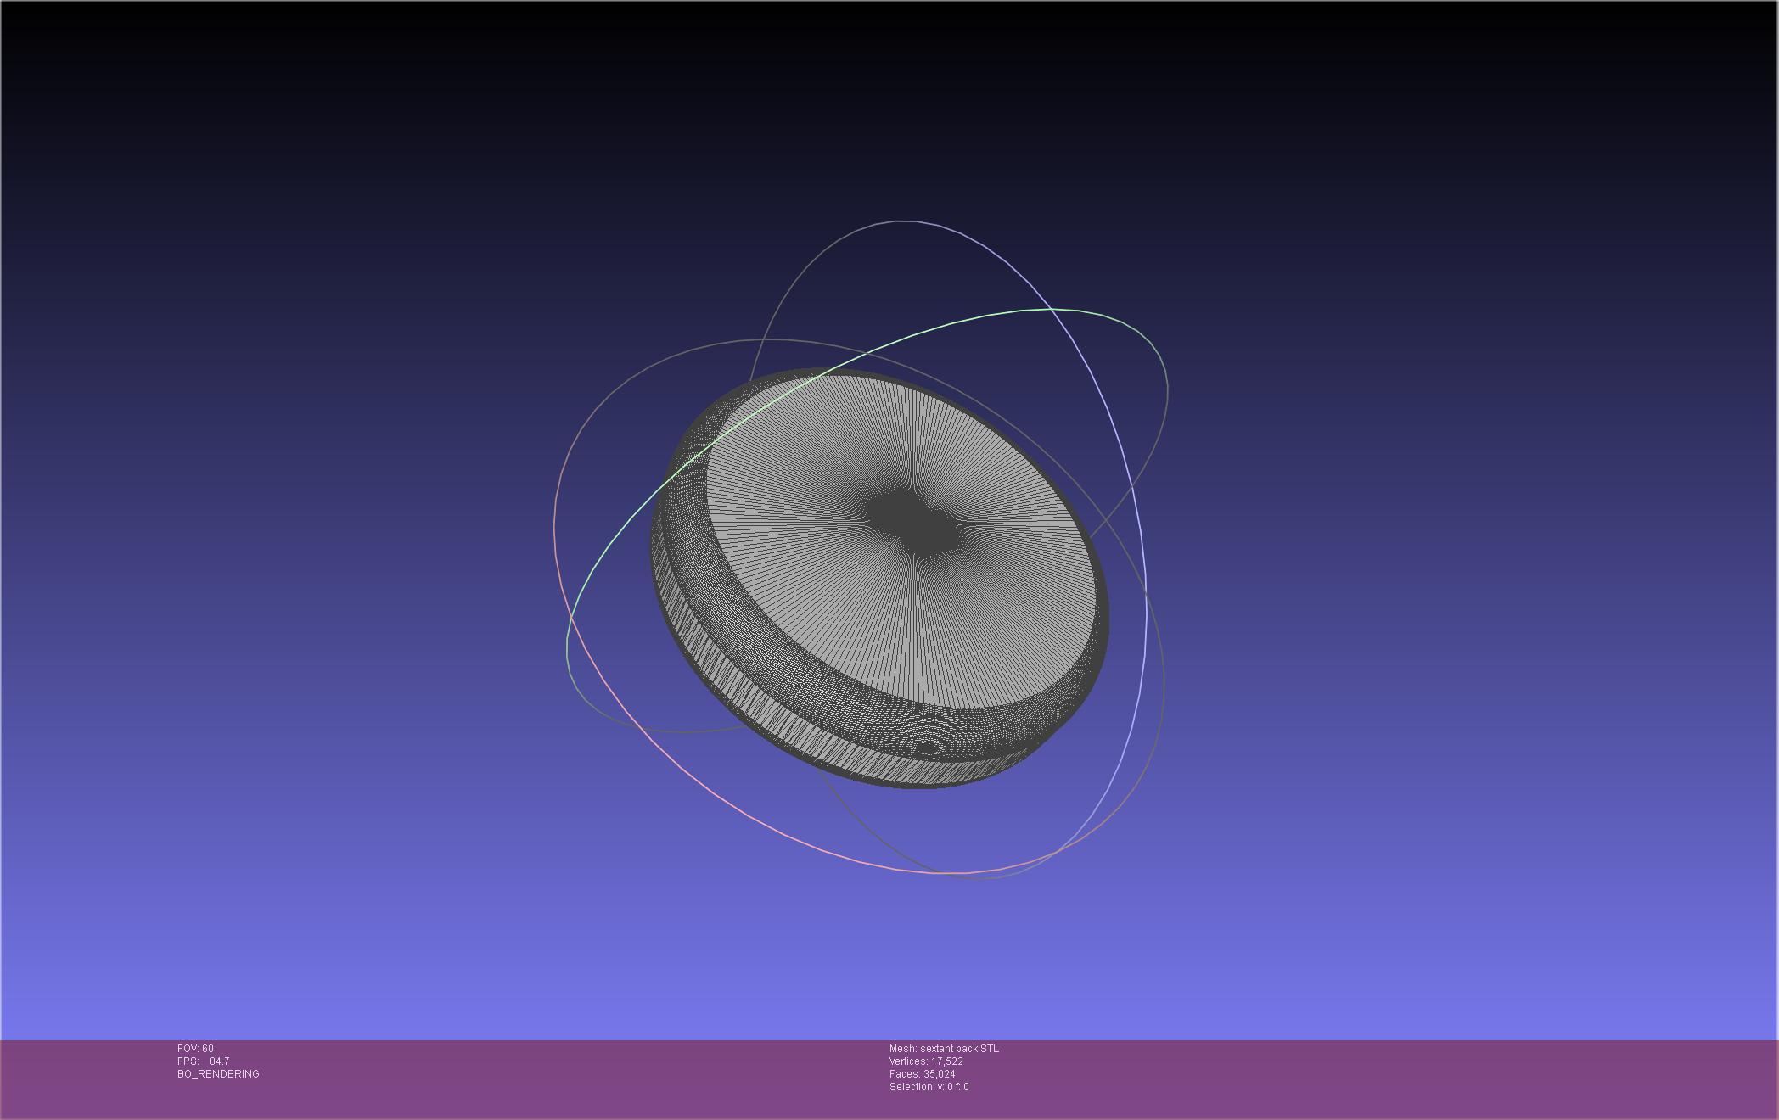Image resolution: width=1779 pixels, height=1120 pixels.
Task: Click the BO_RENDERING status text
Action: click(x=218, y=1074)
